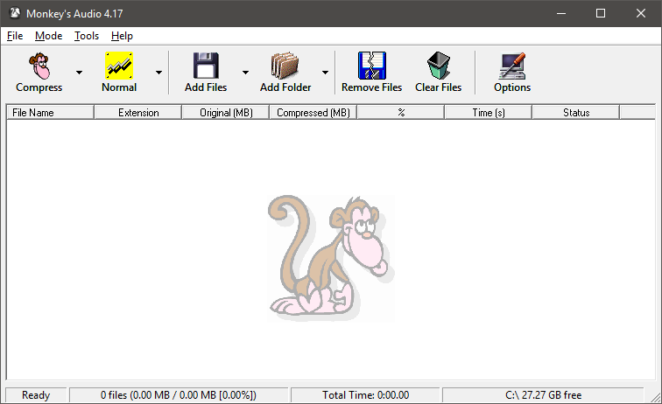Sort by the % column header

tap(401, 113)
